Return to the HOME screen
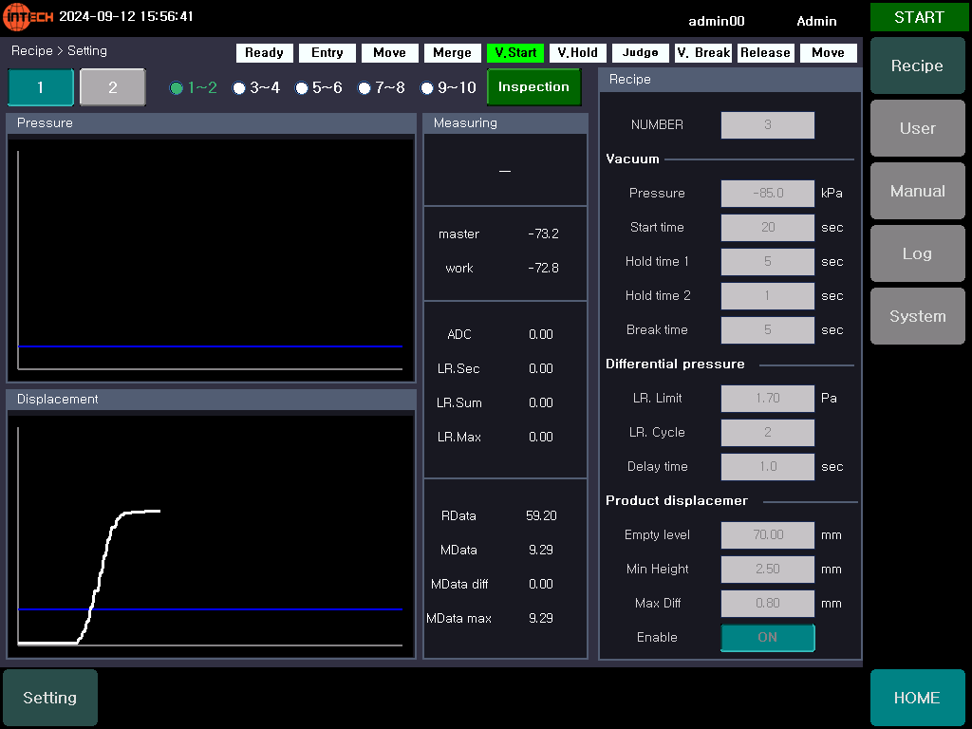Image resolution: width=972 pixels, height=729 pixels. [x=917, y=698]
